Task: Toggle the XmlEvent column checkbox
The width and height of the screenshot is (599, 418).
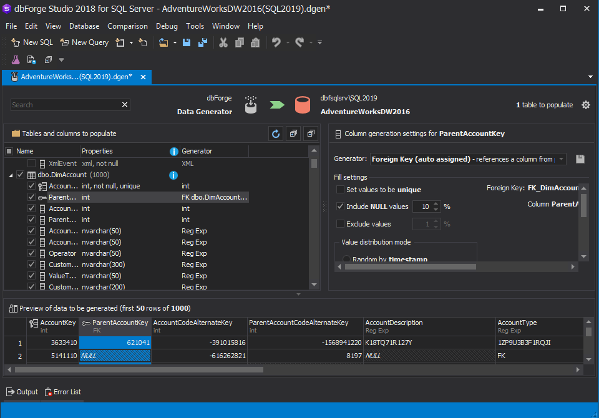Action: [31, 163]
